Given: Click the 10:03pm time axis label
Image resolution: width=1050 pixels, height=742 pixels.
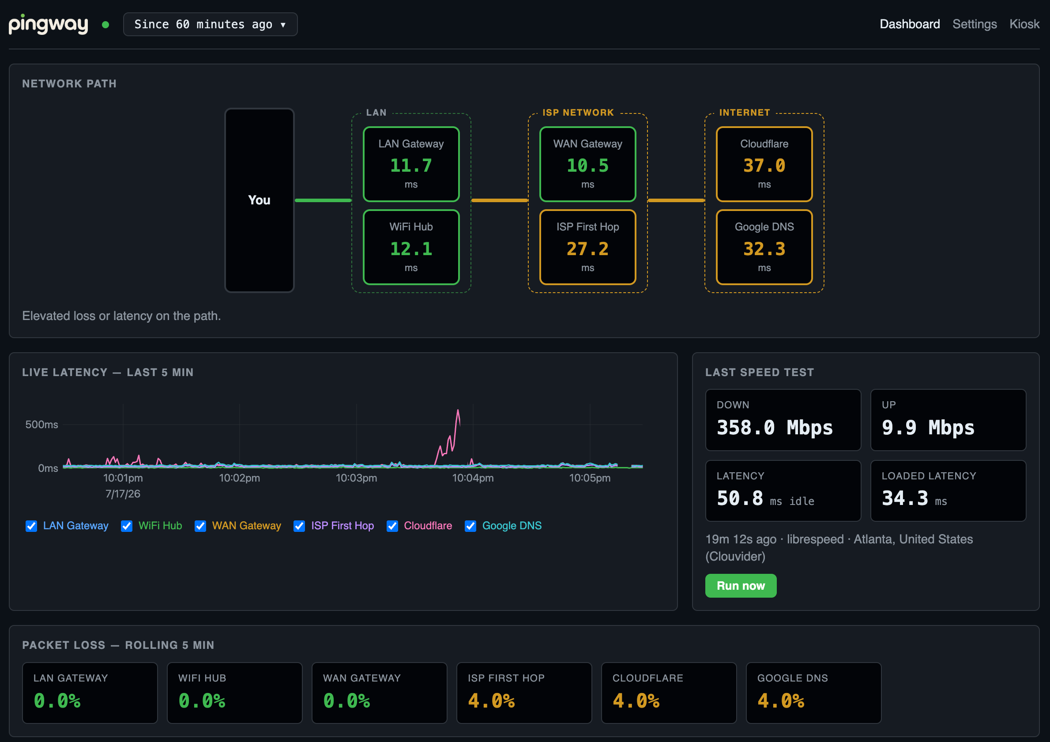Looking at the screenshot, I should click(x=356, y=478).
